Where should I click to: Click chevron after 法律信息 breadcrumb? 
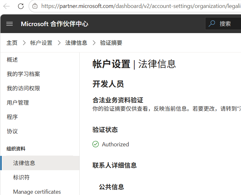click(x=94, y=43)
